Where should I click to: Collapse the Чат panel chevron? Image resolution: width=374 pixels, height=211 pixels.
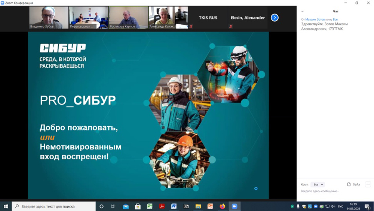pyautogui.click(x=303, y=12)
